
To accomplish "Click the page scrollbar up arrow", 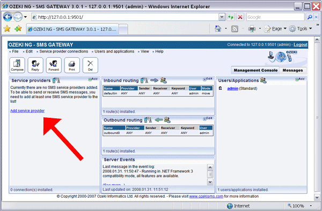I will pos(317,40).
